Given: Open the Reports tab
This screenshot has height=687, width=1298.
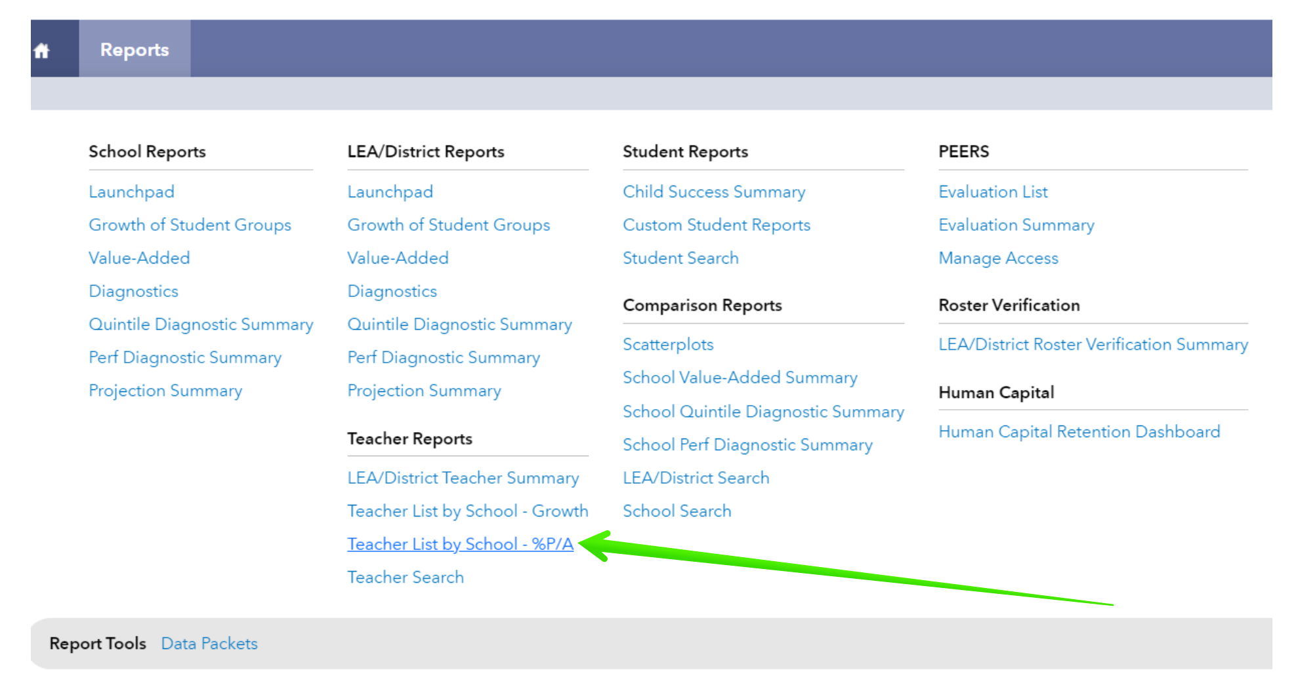Looking at the screenshot, I should [x=135, y=49].
